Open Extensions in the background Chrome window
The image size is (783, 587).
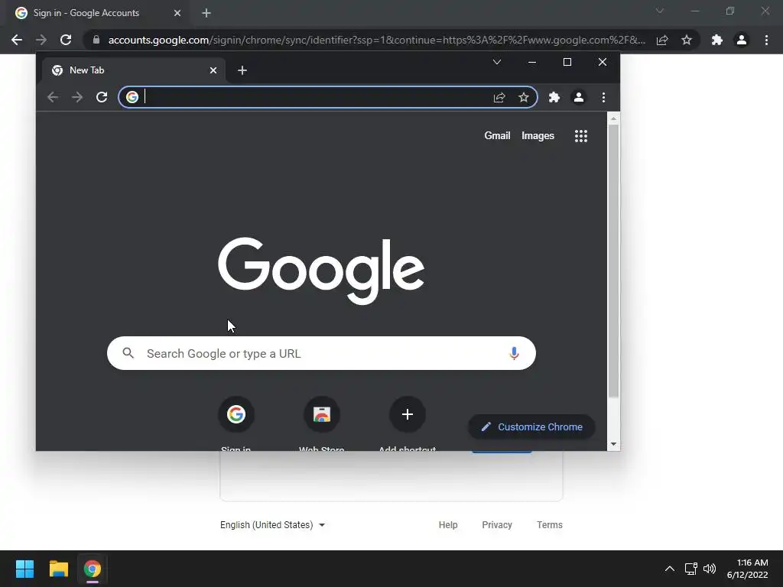click(717, 40)
